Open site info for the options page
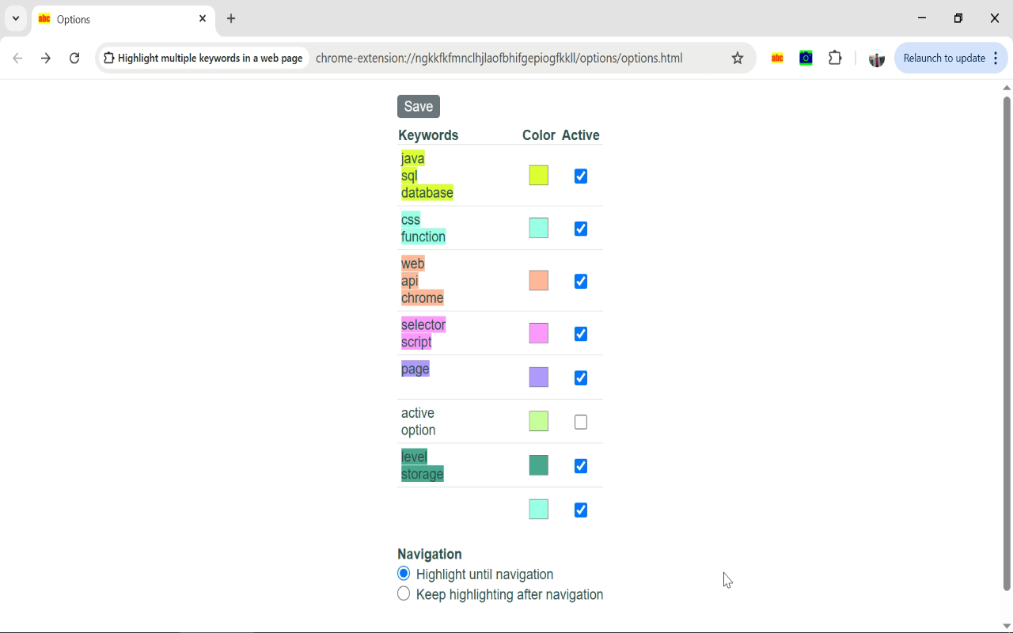 click(x=107, y=58)
